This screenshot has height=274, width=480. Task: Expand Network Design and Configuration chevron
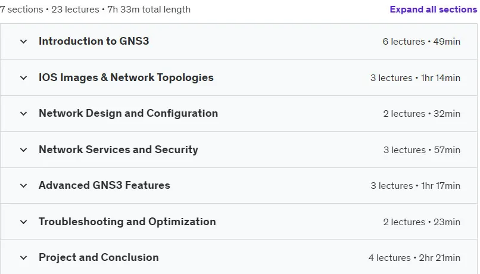[x=24, y=114]
